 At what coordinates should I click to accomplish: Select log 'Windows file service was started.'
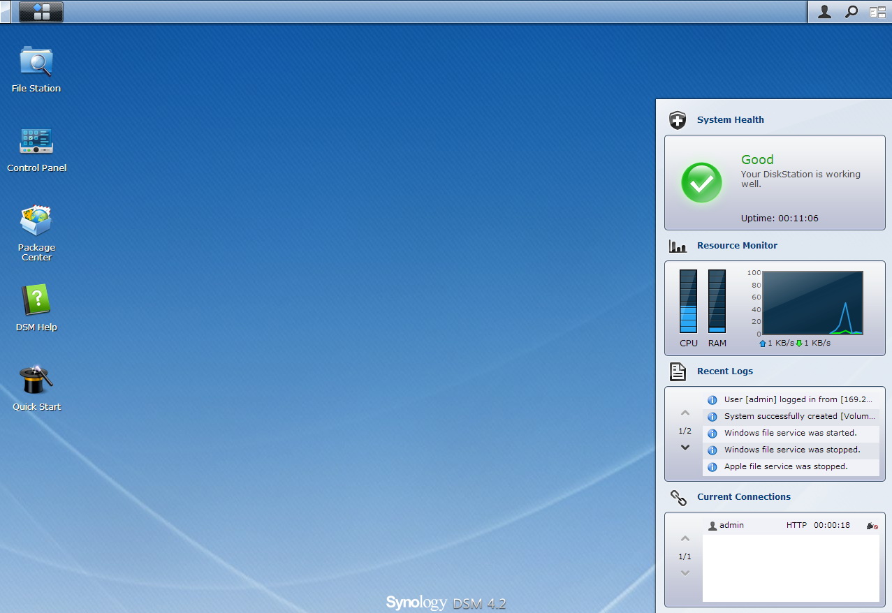(791, 434)
